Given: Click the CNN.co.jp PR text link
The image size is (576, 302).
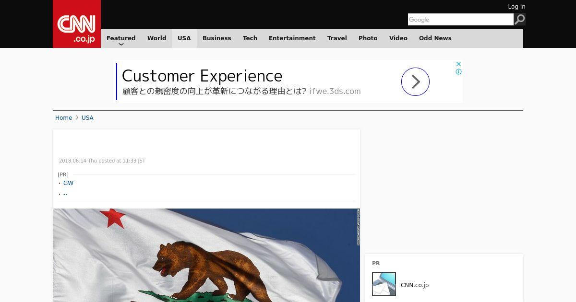Looking at the screenshot, I should tap(415, 285).
